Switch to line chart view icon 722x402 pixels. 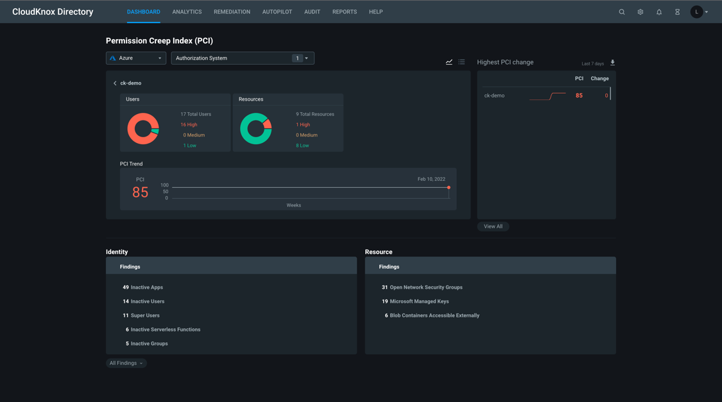(449, 62)
